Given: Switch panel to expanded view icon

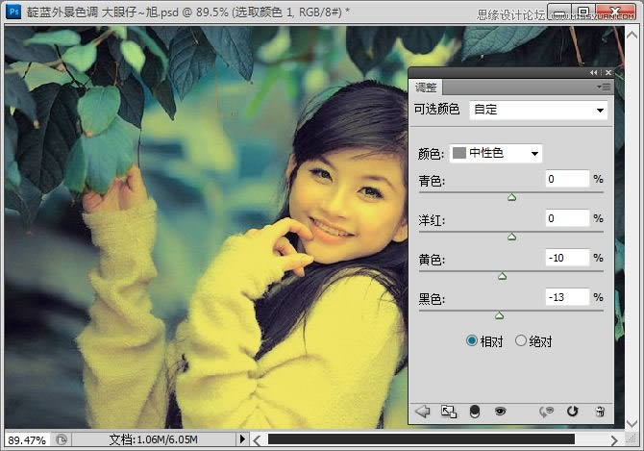Looking at the screenshot, I should [447, 412].
